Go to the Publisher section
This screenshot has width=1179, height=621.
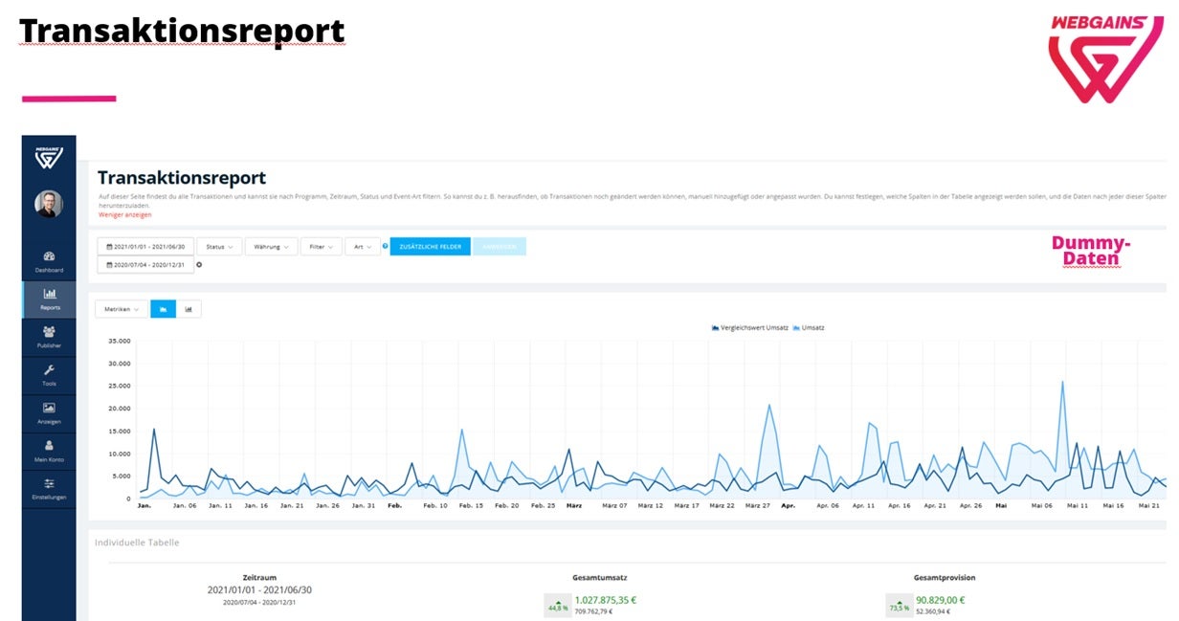pyautogui.click(x=49, y=337)
